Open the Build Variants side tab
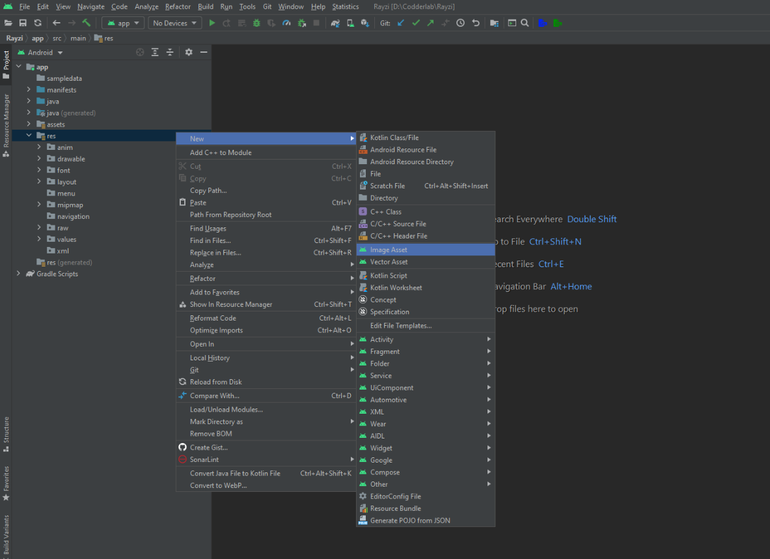 click(6, 534)
